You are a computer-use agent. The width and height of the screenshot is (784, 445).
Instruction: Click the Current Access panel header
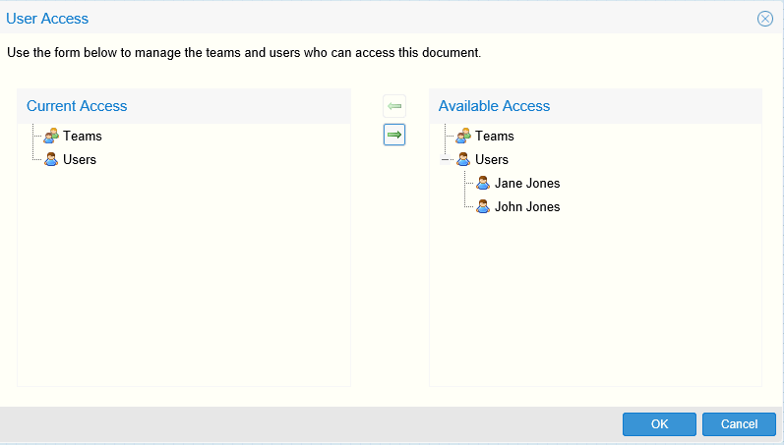click(77, 106)
